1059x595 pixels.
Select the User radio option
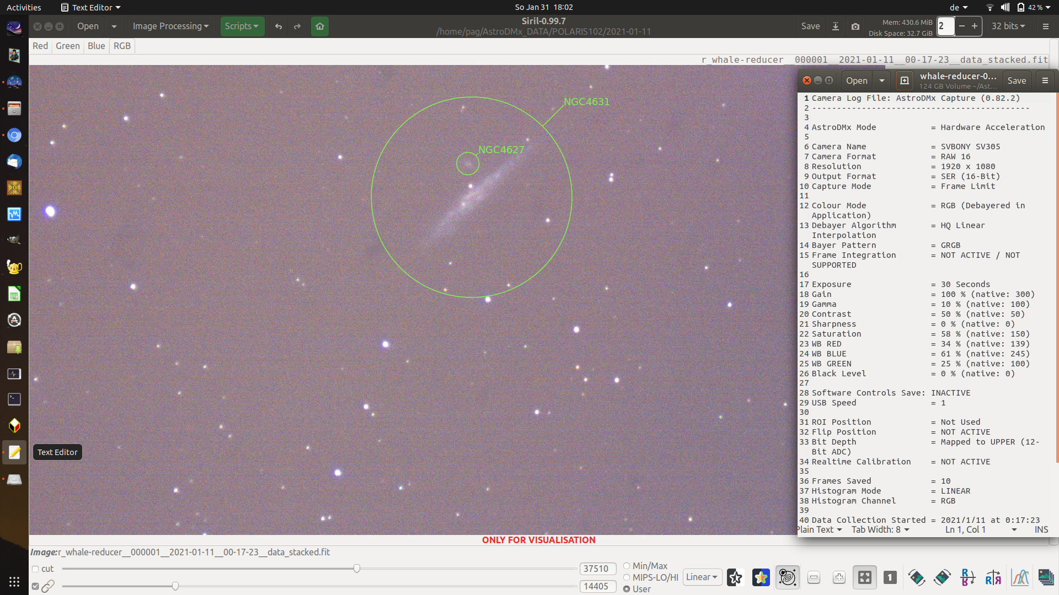pyautogui.click(x=627, y=589)
